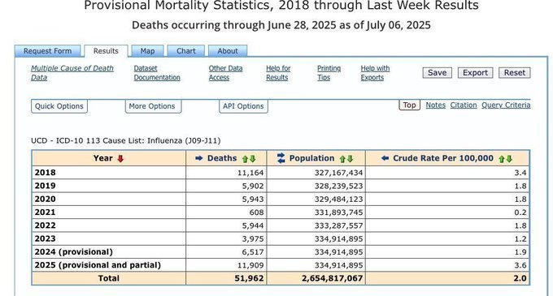Sort Deaths ascending with green up arrow
Screen dimensions: 553x296
point(245,159)
